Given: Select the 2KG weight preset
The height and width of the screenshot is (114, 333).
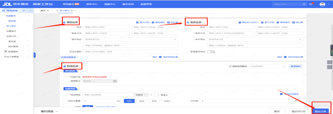Looking at the screenshot, I should point(142,101).
